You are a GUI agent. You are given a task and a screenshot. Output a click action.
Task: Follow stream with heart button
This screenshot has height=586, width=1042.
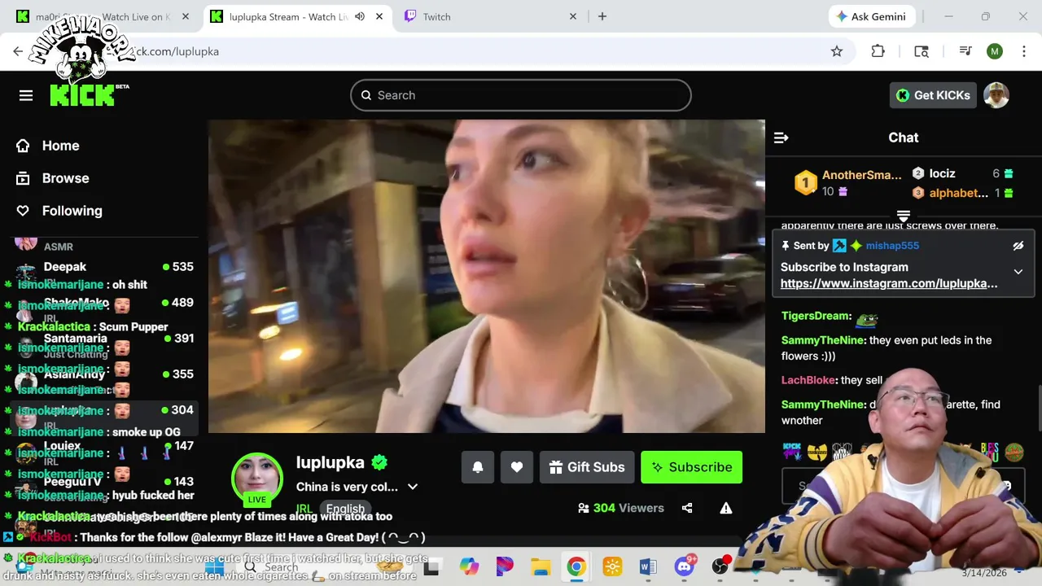(517, 467)
